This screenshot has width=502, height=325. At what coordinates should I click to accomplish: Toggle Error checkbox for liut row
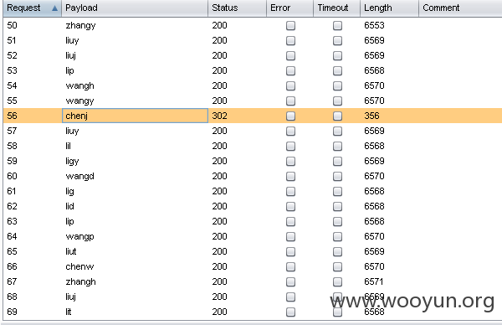[x=290, y=251]
